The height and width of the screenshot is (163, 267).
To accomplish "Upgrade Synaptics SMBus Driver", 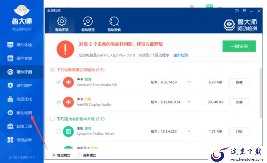I will click(x=239, y=131).
